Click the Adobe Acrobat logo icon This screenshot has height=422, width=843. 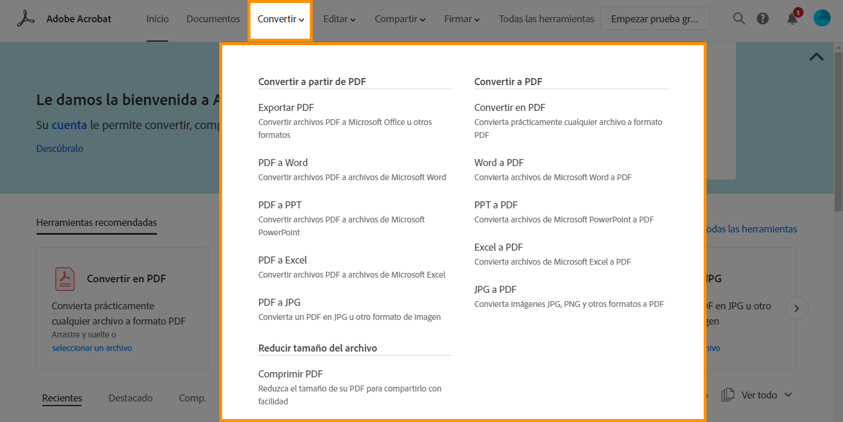pyautogui.click(x=26, y=19)
